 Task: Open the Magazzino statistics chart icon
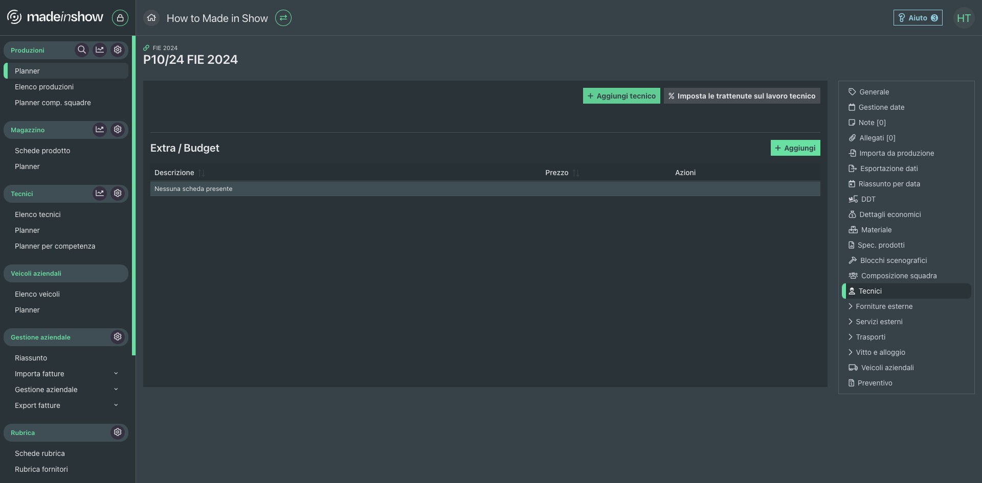100,130
